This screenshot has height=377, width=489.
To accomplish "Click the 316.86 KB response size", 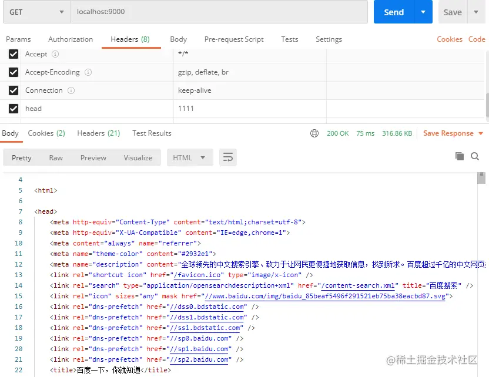I will [x=397, y=133].
